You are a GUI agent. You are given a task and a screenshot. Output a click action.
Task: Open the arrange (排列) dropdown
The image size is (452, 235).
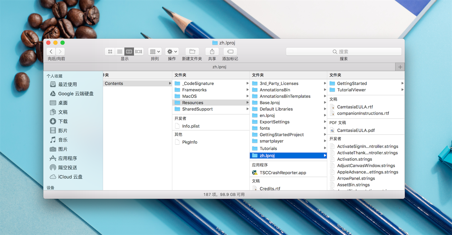pyautogui.click(x=155, y=52)
